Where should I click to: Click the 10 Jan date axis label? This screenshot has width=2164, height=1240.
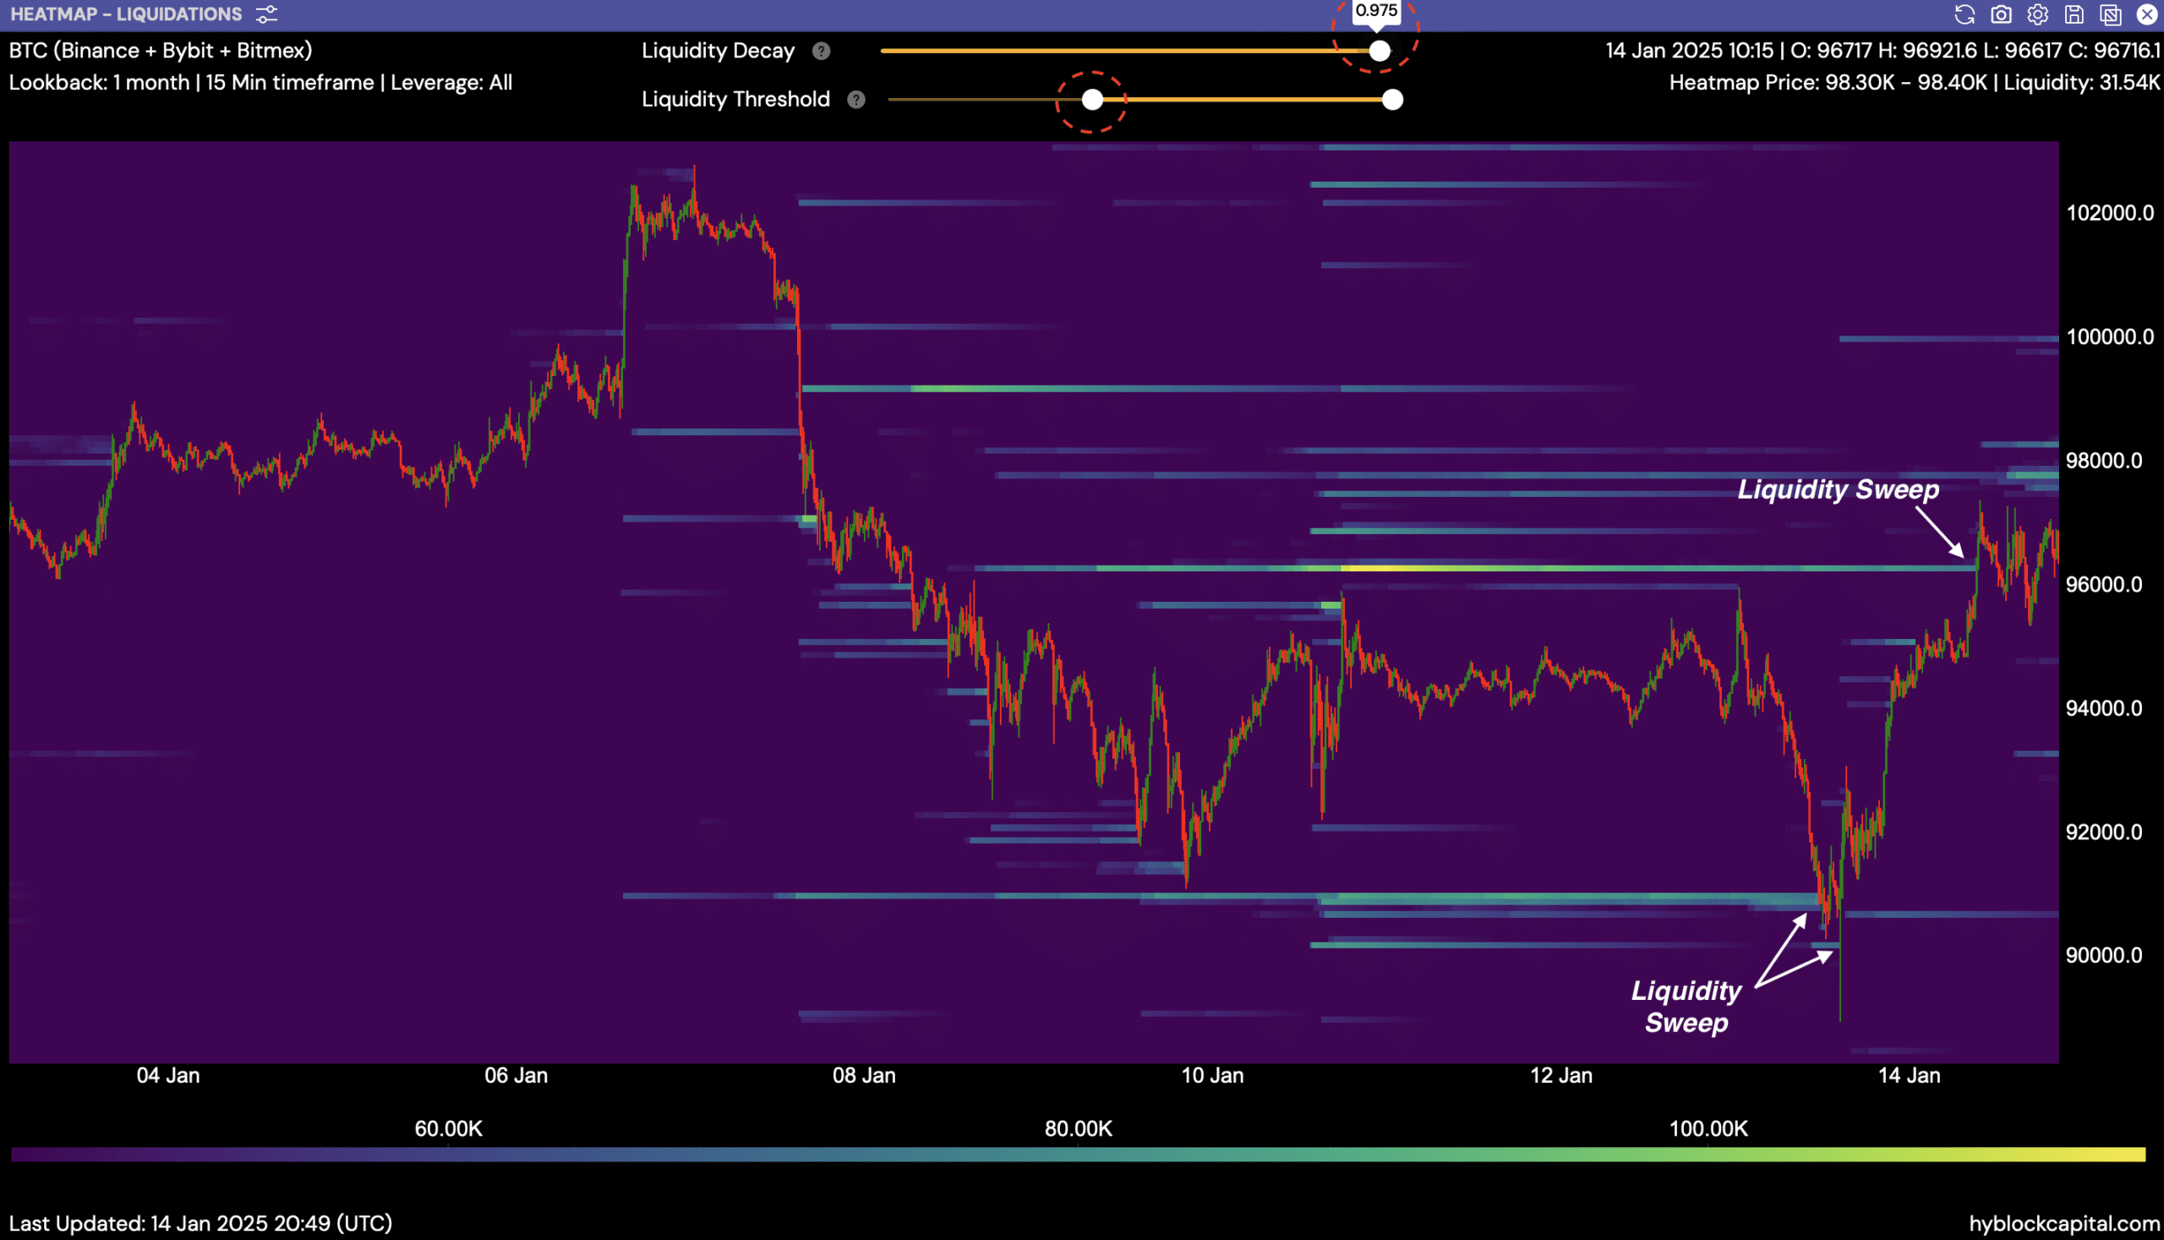[1212, 1075]
